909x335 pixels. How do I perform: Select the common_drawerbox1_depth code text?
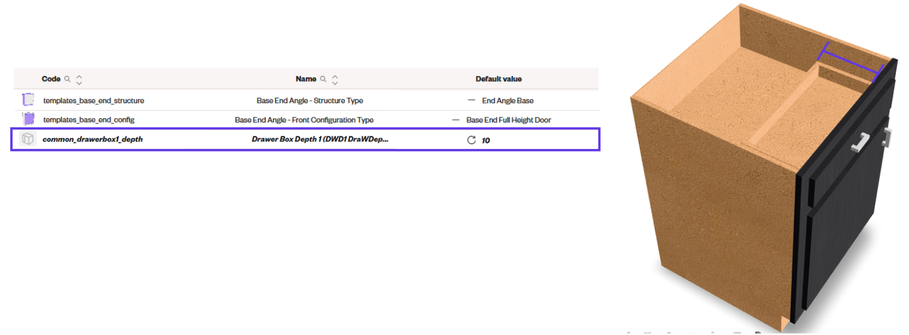(x=93, y=140)
